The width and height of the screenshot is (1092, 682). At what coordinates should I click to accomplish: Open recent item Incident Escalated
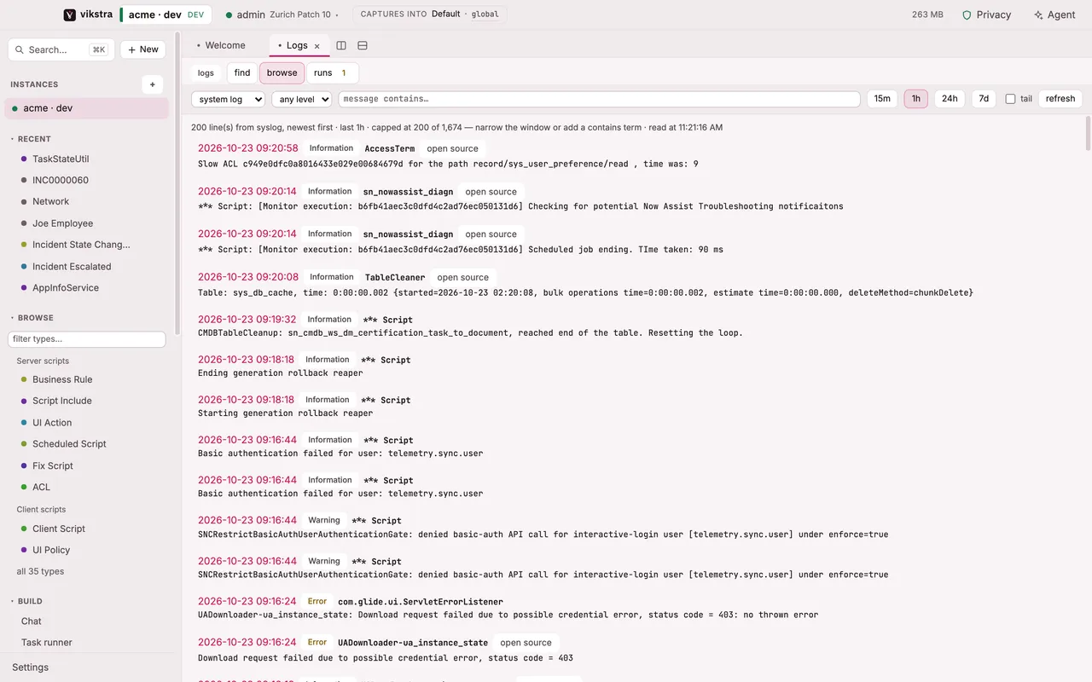72,266
